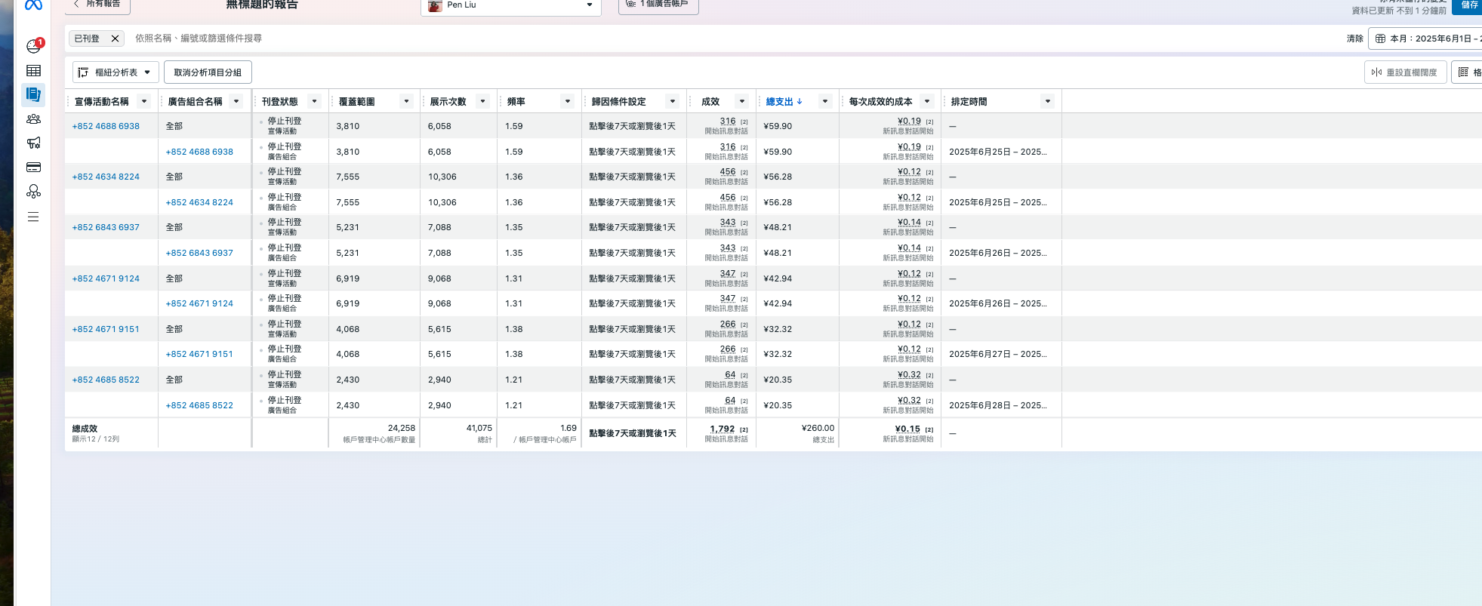This screenshot has height=606, width=1482.
Task: Click 重設直欄闊度 reset column width button
Action: pos(1405,72)
